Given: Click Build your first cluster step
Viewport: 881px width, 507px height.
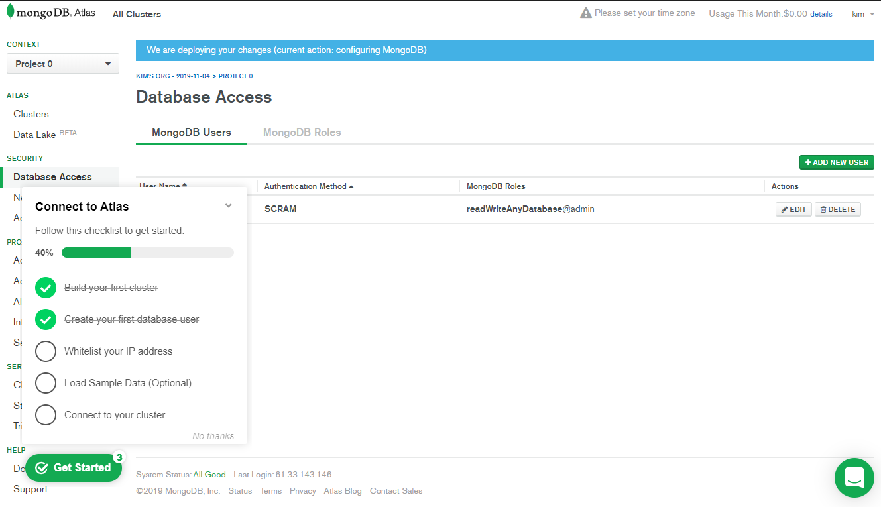Looking at the screenshot, I should pyautogui.click(x=111, y=288).
